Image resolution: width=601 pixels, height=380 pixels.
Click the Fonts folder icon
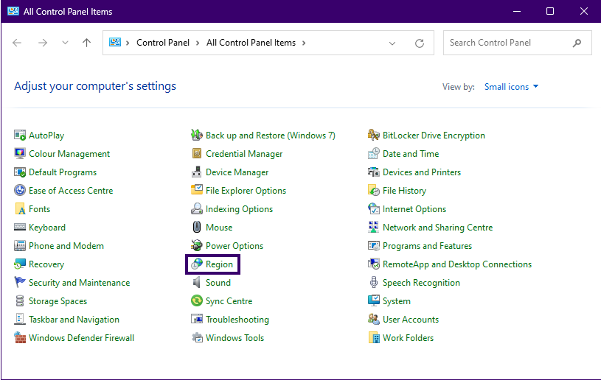(20, 208)
